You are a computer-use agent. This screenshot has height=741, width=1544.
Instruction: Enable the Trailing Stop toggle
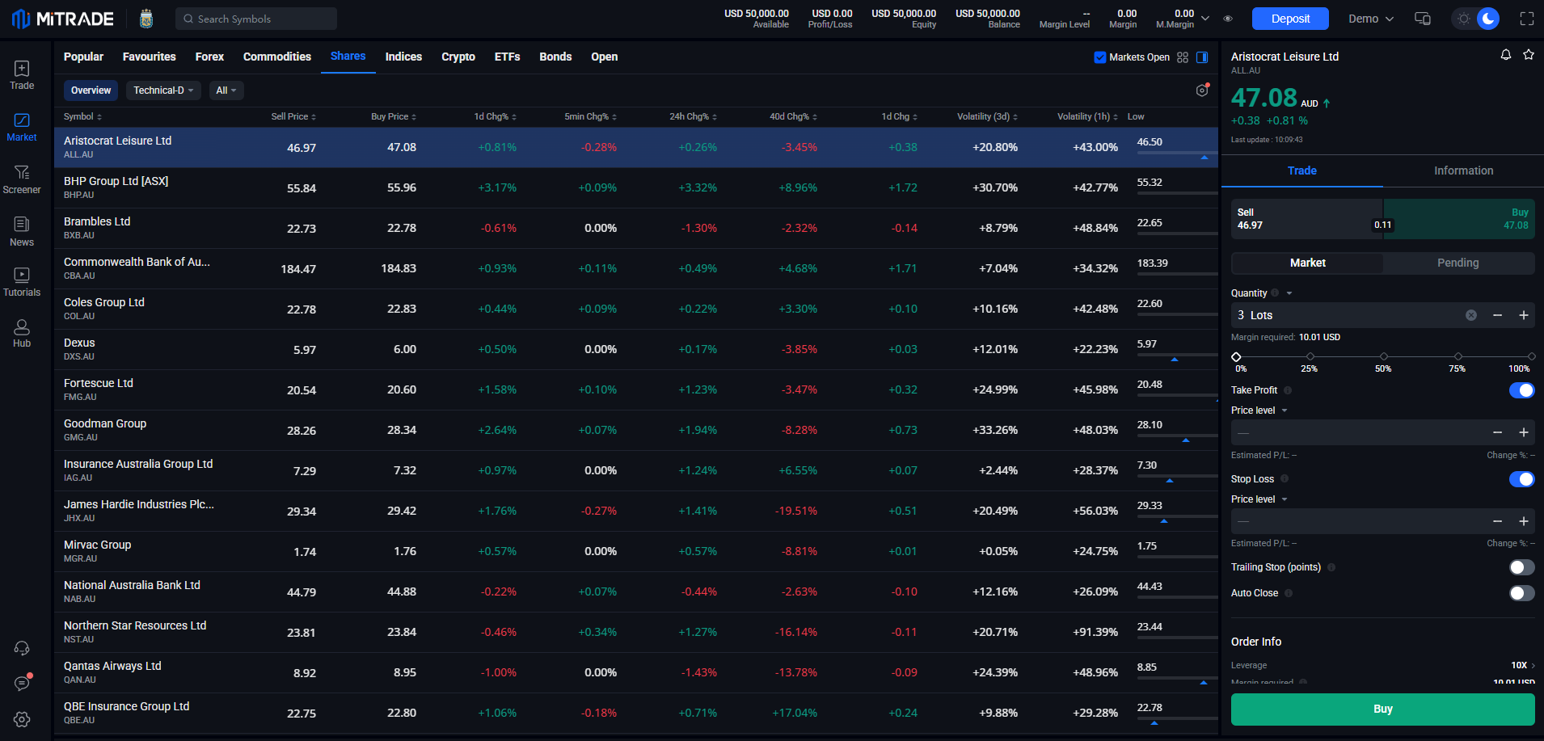[1521, 567]
